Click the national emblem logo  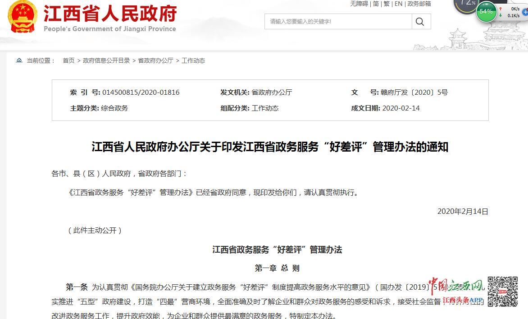point(23,18)
